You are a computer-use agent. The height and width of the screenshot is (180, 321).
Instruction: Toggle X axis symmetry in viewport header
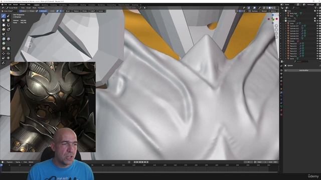240,11
